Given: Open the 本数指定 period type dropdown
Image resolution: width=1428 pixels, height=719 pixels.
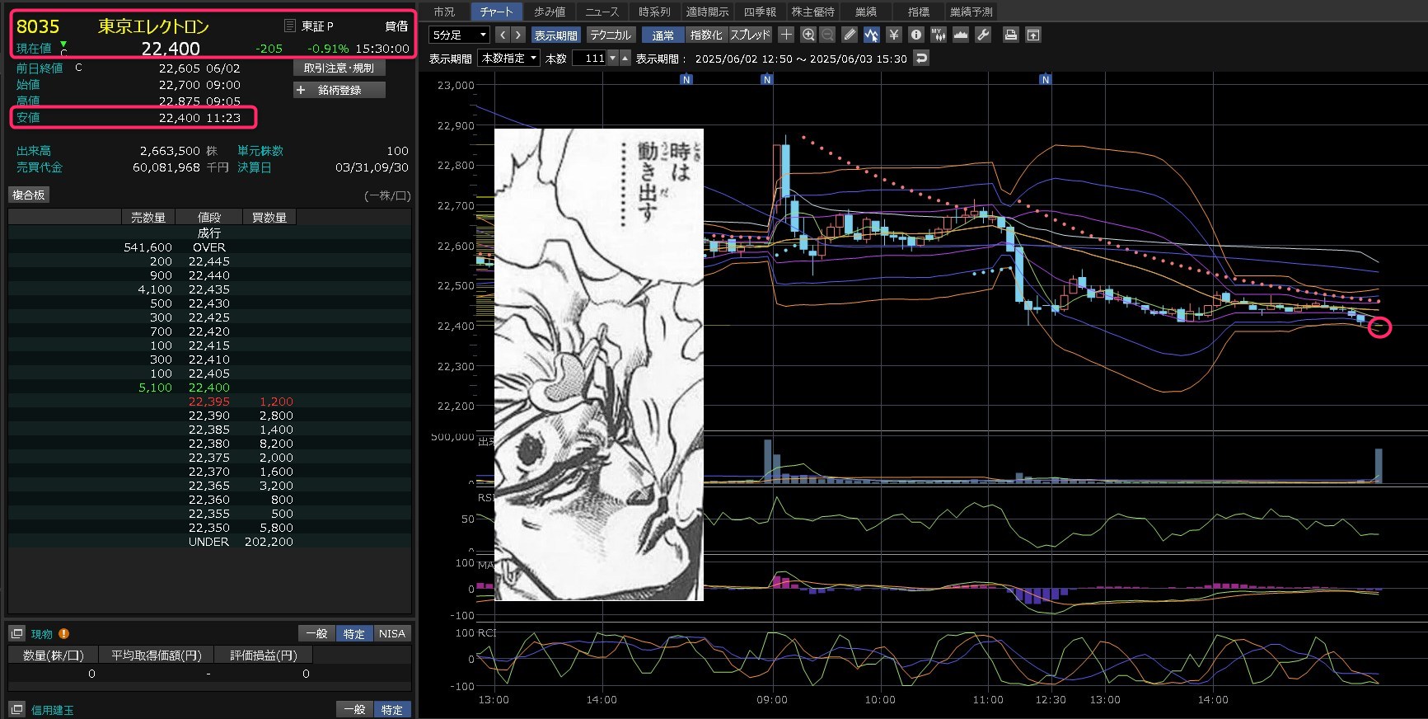Looking at the screenshot, I should pos(508,58).
